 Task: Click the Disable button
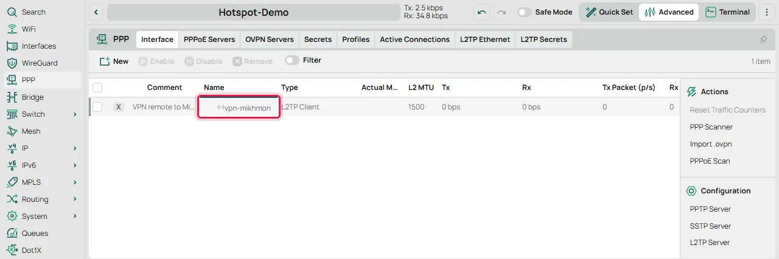[204, 61]
